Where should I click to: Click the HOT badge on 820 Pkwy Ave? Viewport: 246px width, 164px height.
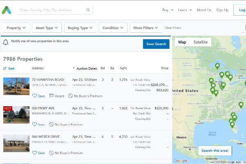click(x=8, y=108)
